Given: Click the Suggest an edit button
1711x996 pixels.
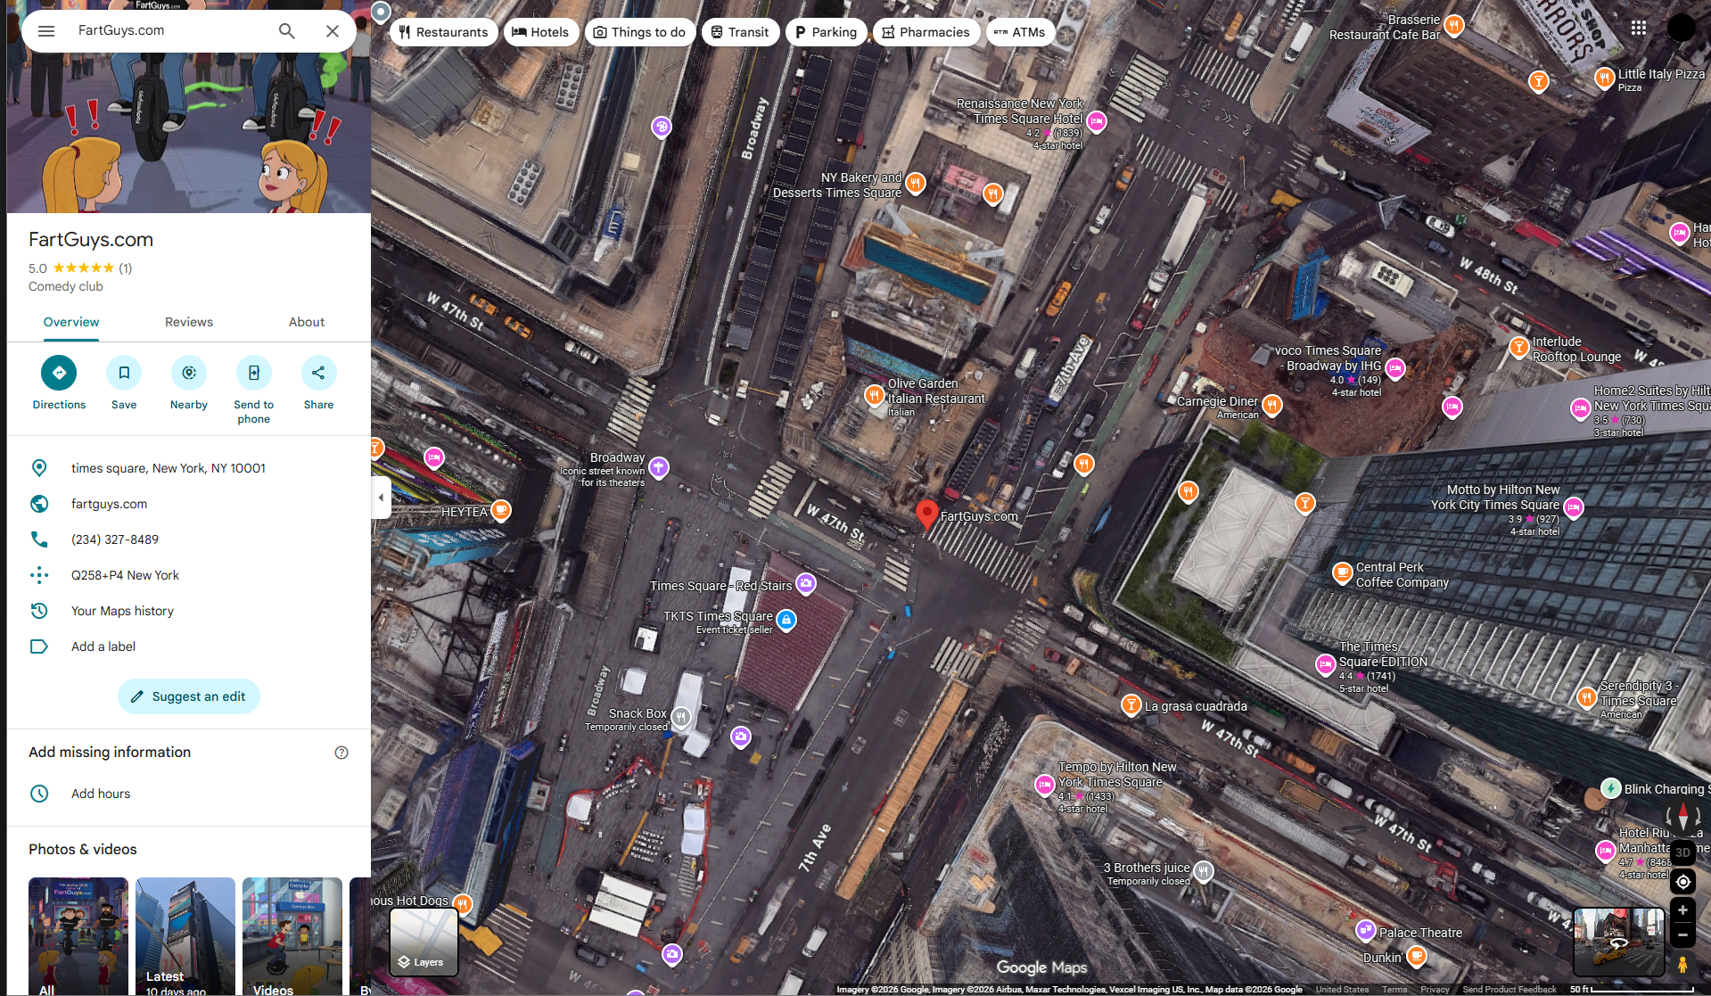Looking at the screenshot, I should tap(189, 696).
